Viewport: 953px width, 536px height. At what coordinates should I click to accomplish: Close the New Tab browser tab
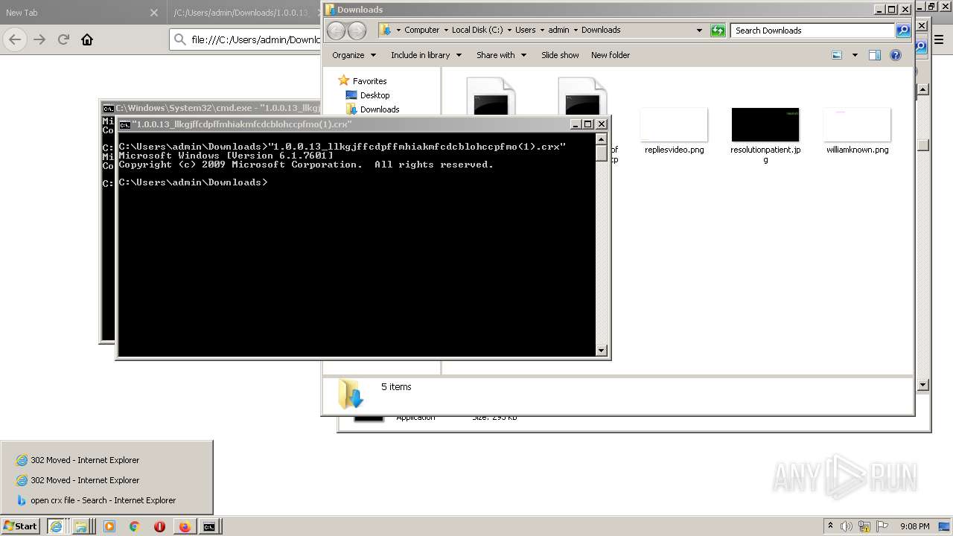(154, 13)
